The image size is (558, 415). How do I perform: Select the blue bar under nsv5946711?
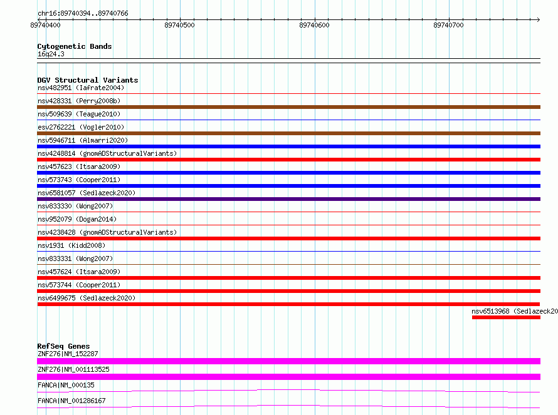288,146
